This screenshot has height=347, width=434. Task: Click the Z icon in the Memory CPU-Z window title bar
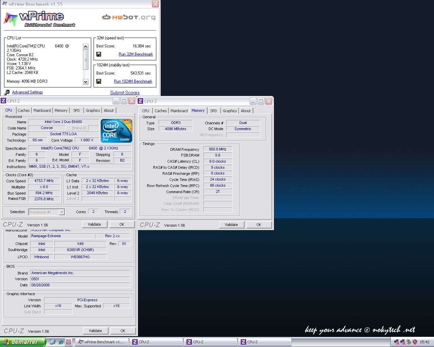[x=140, y=101]
